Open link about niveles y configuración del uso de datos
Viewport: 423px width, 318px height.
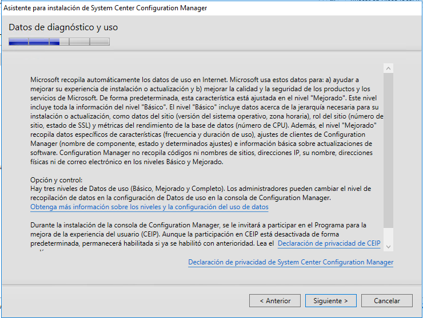[149, 207]
